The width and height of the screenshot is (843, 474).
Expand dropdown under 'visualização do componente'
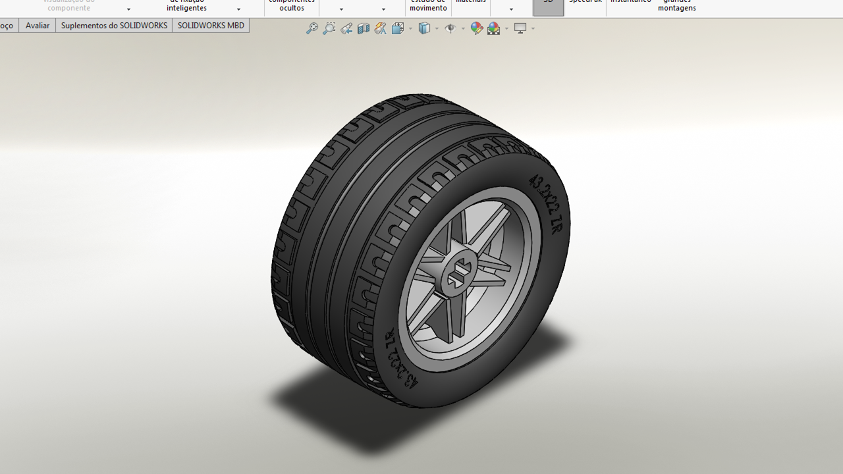tap(128, 9)
